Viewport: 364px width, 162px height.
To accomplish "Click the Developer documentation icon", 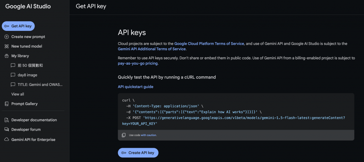I will coord(6,120).
